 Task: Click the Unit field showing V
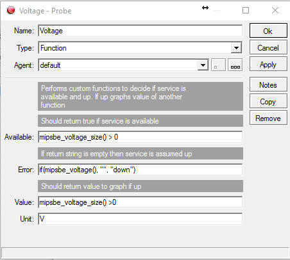[x=141, y=219]
